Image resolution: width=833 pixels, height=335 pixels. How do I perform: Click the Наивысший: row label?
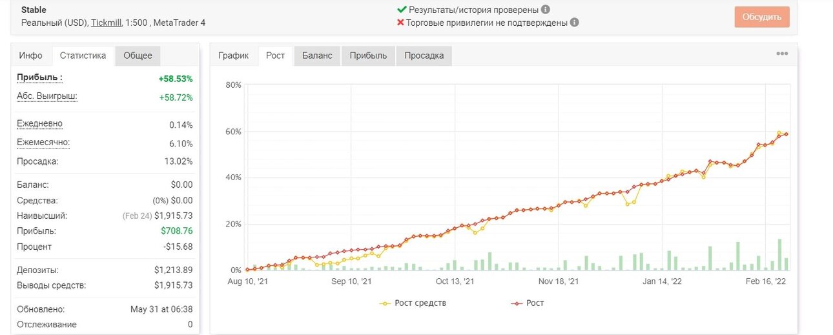42,216
